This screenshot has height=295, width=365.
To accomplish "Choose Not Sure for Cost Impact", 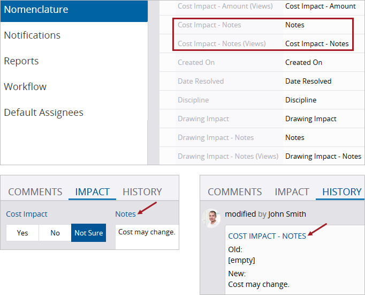I will (88, 233).
